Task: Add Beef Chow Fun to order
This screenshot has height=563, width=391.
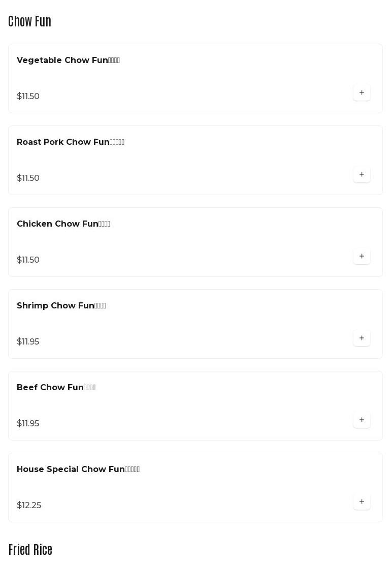Action: tap(362, 420)
